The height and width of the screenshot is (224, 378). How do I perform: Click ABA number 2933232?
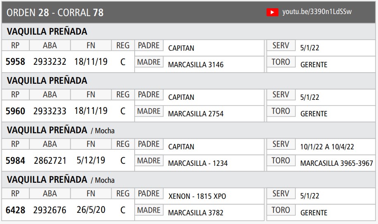pyautogui.click(x=50, y=62)
